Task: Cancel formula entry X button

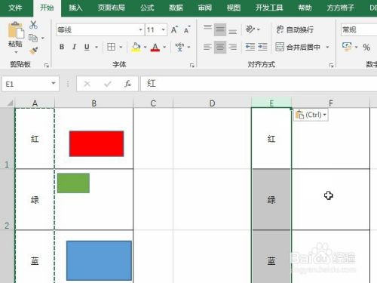Action: pos(87,84)
